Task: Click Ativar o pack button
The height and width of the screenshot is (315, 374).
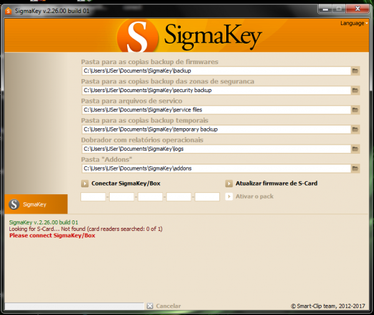Action: tap(249, 197)
